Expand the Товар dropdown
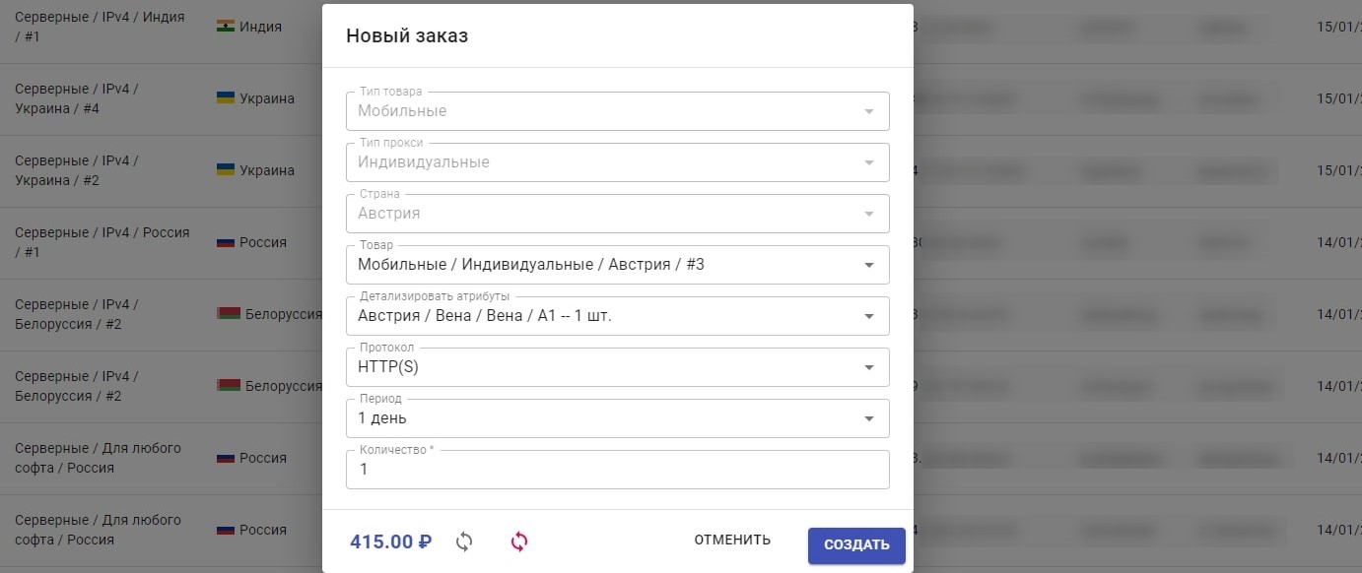 click(868, 265)
